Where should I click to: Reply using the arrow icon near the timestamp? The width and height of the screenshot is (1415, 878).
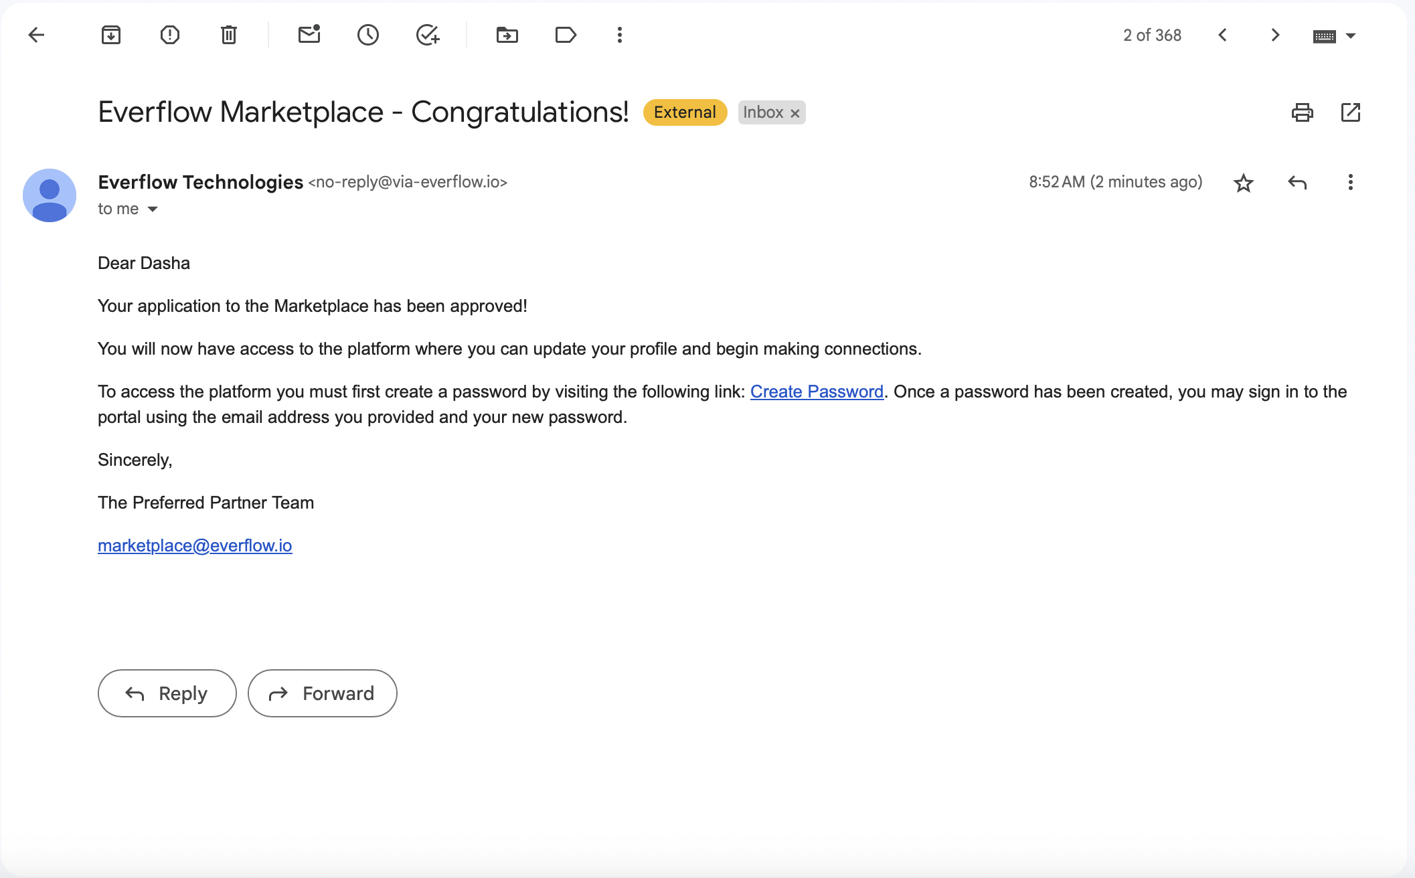coord(1297,182)
